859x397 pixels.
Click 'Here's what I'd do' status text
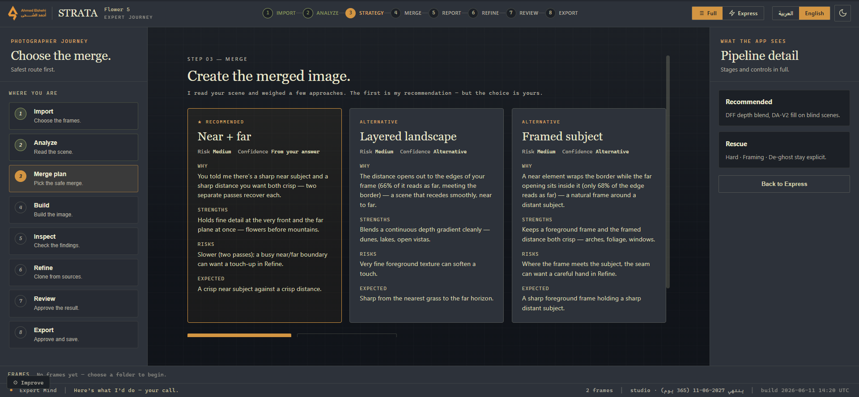pyautogui.click(x=126, y=390)
